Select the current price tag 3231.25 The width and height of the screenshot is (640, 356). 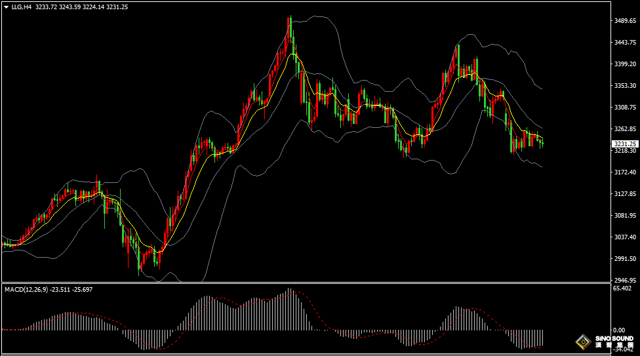pos(624,144)
